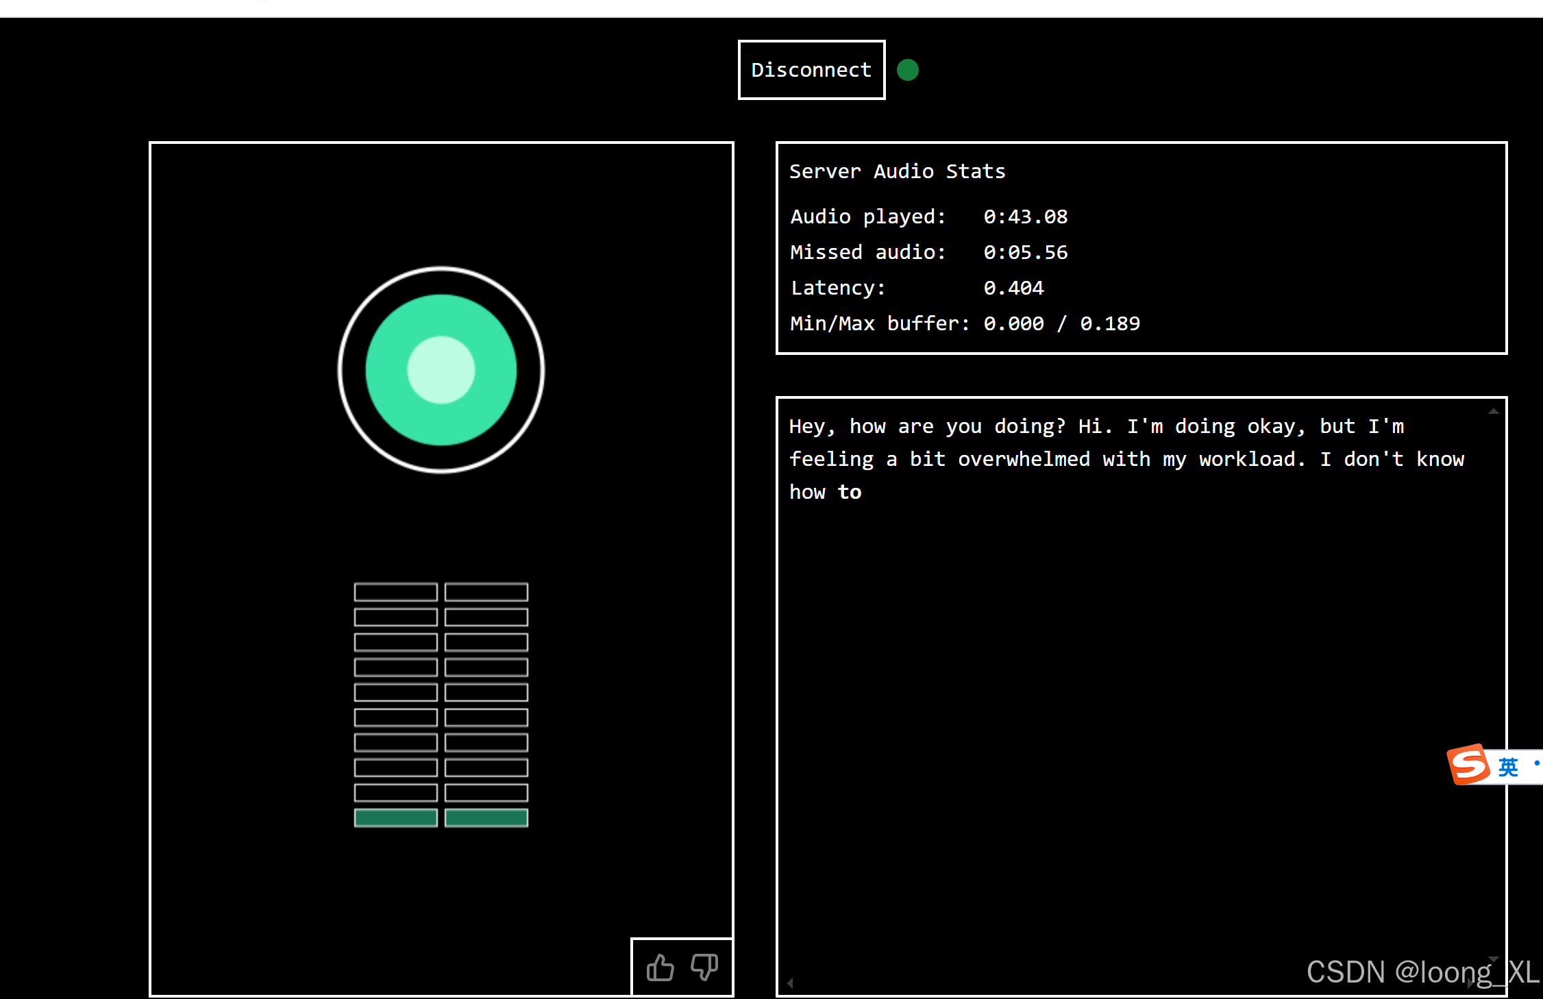1543x999 pixels.
Task: Toggle the 英 language mode indicator
Action: click(x=1508, y=767)
